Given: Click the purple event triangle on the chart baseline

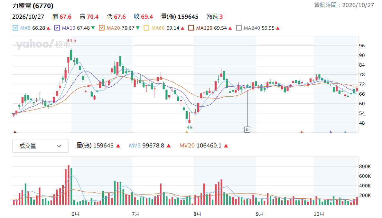Looking at the screenshot, I should tap(331, 132).
